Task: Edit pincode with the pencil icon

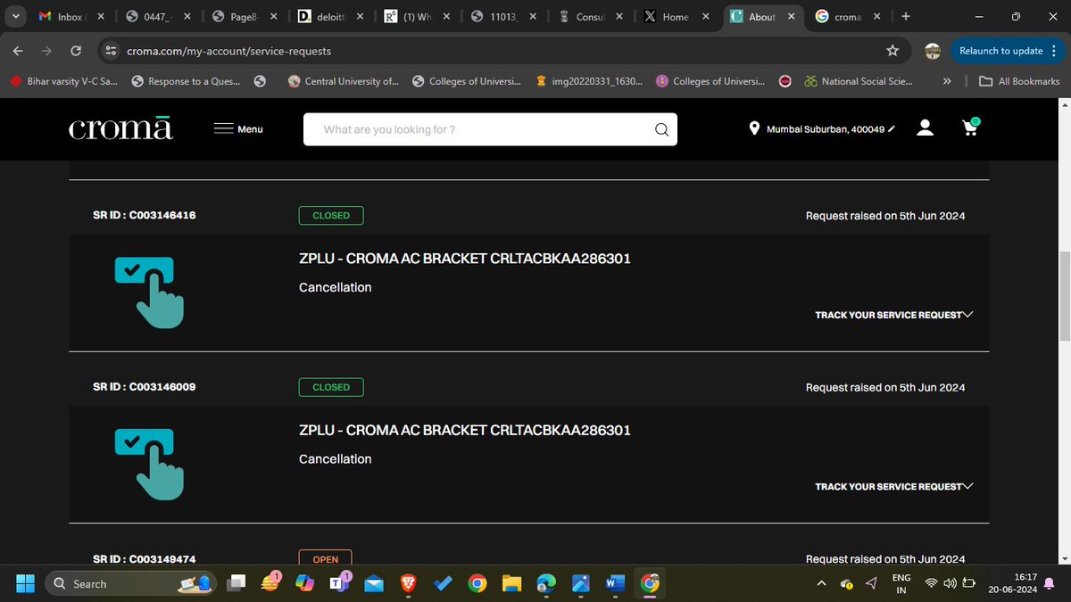Action: (891, 129)
